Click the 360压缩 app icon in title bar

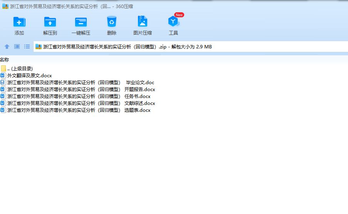pyautogui.click(x=5, y=6)
